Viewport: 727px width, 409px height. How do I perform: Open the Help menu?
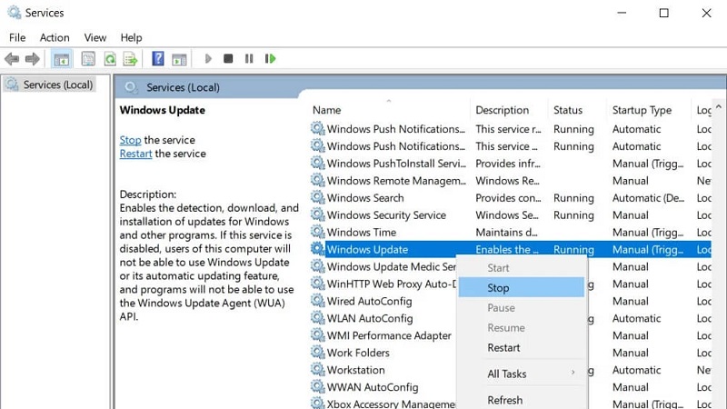131,37
